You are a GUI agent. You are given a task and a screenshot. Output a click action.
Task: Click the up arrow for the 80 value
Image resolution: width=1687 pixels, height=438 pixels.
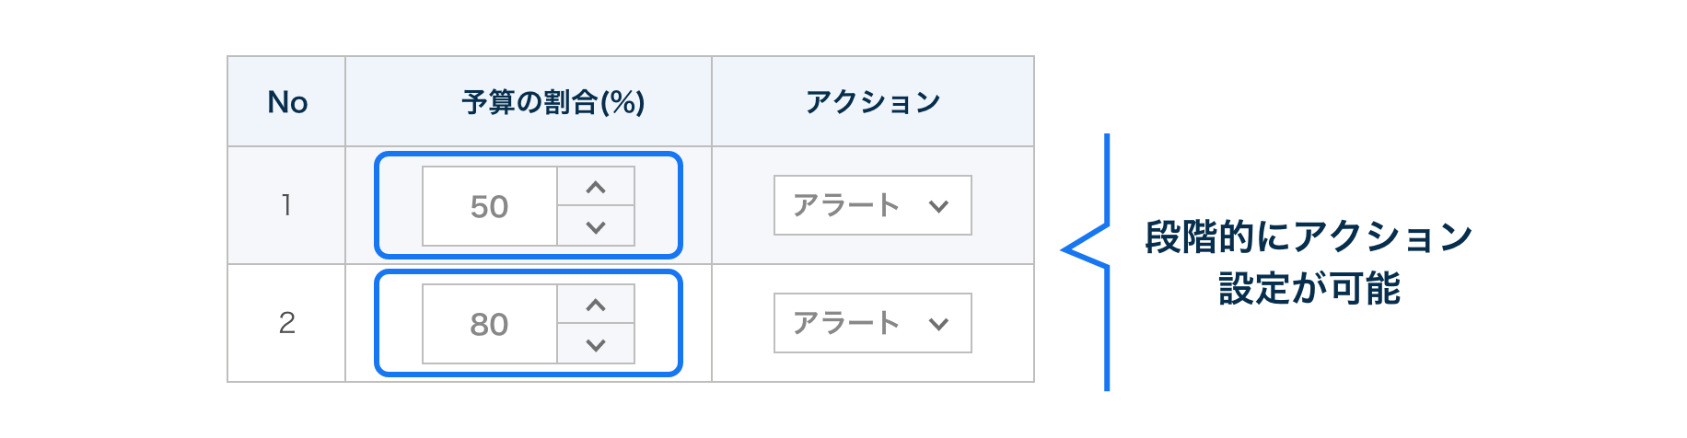pos(596,305)
